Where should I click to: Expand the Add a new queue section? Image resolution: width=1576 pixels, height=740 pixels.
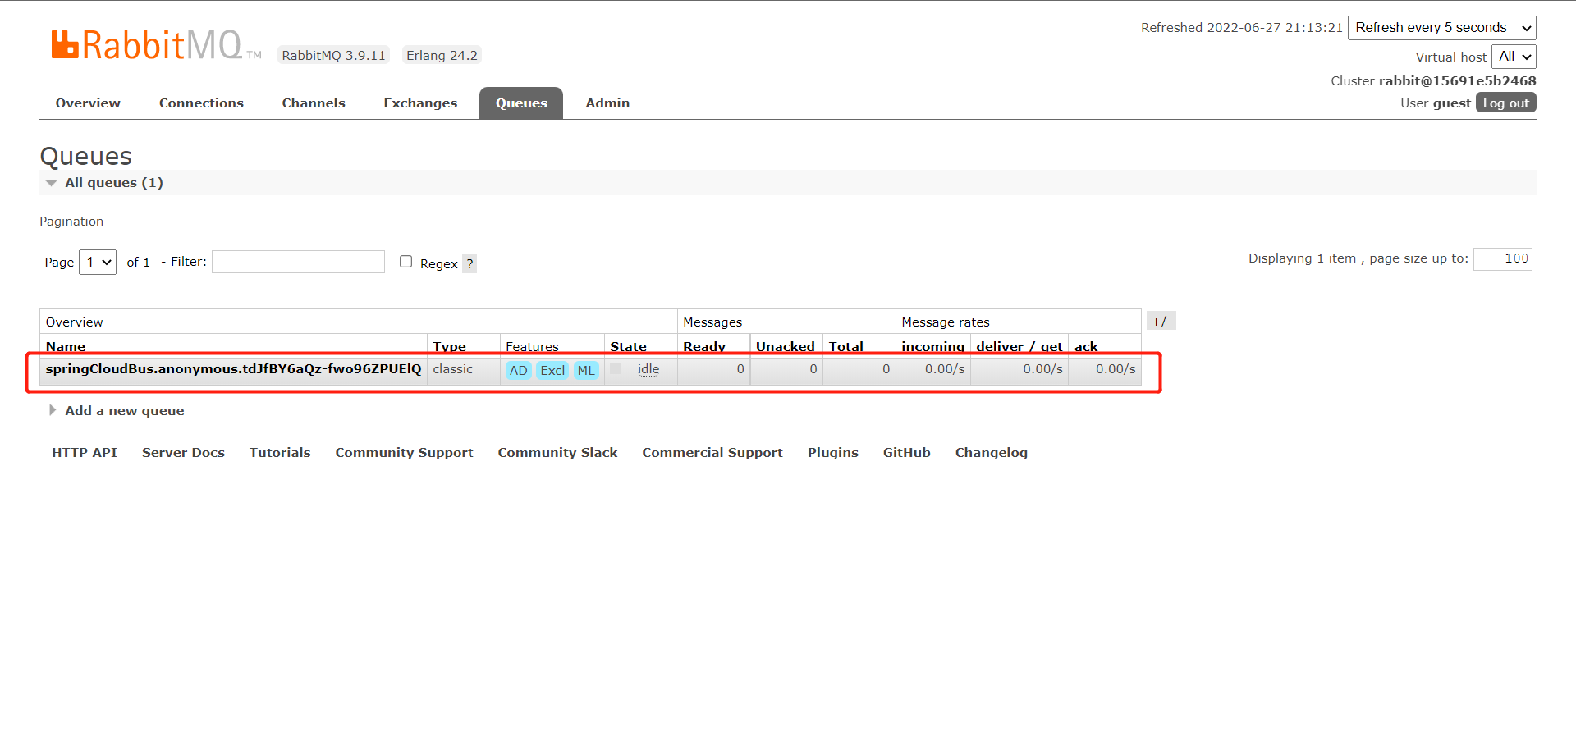coord(124,411)
